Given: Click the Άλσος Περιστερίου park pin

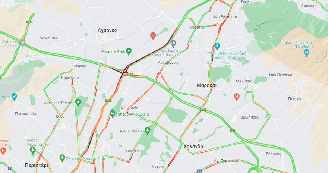Looking at the screenshot, I should pyautogui.click(x=32, y=150).
